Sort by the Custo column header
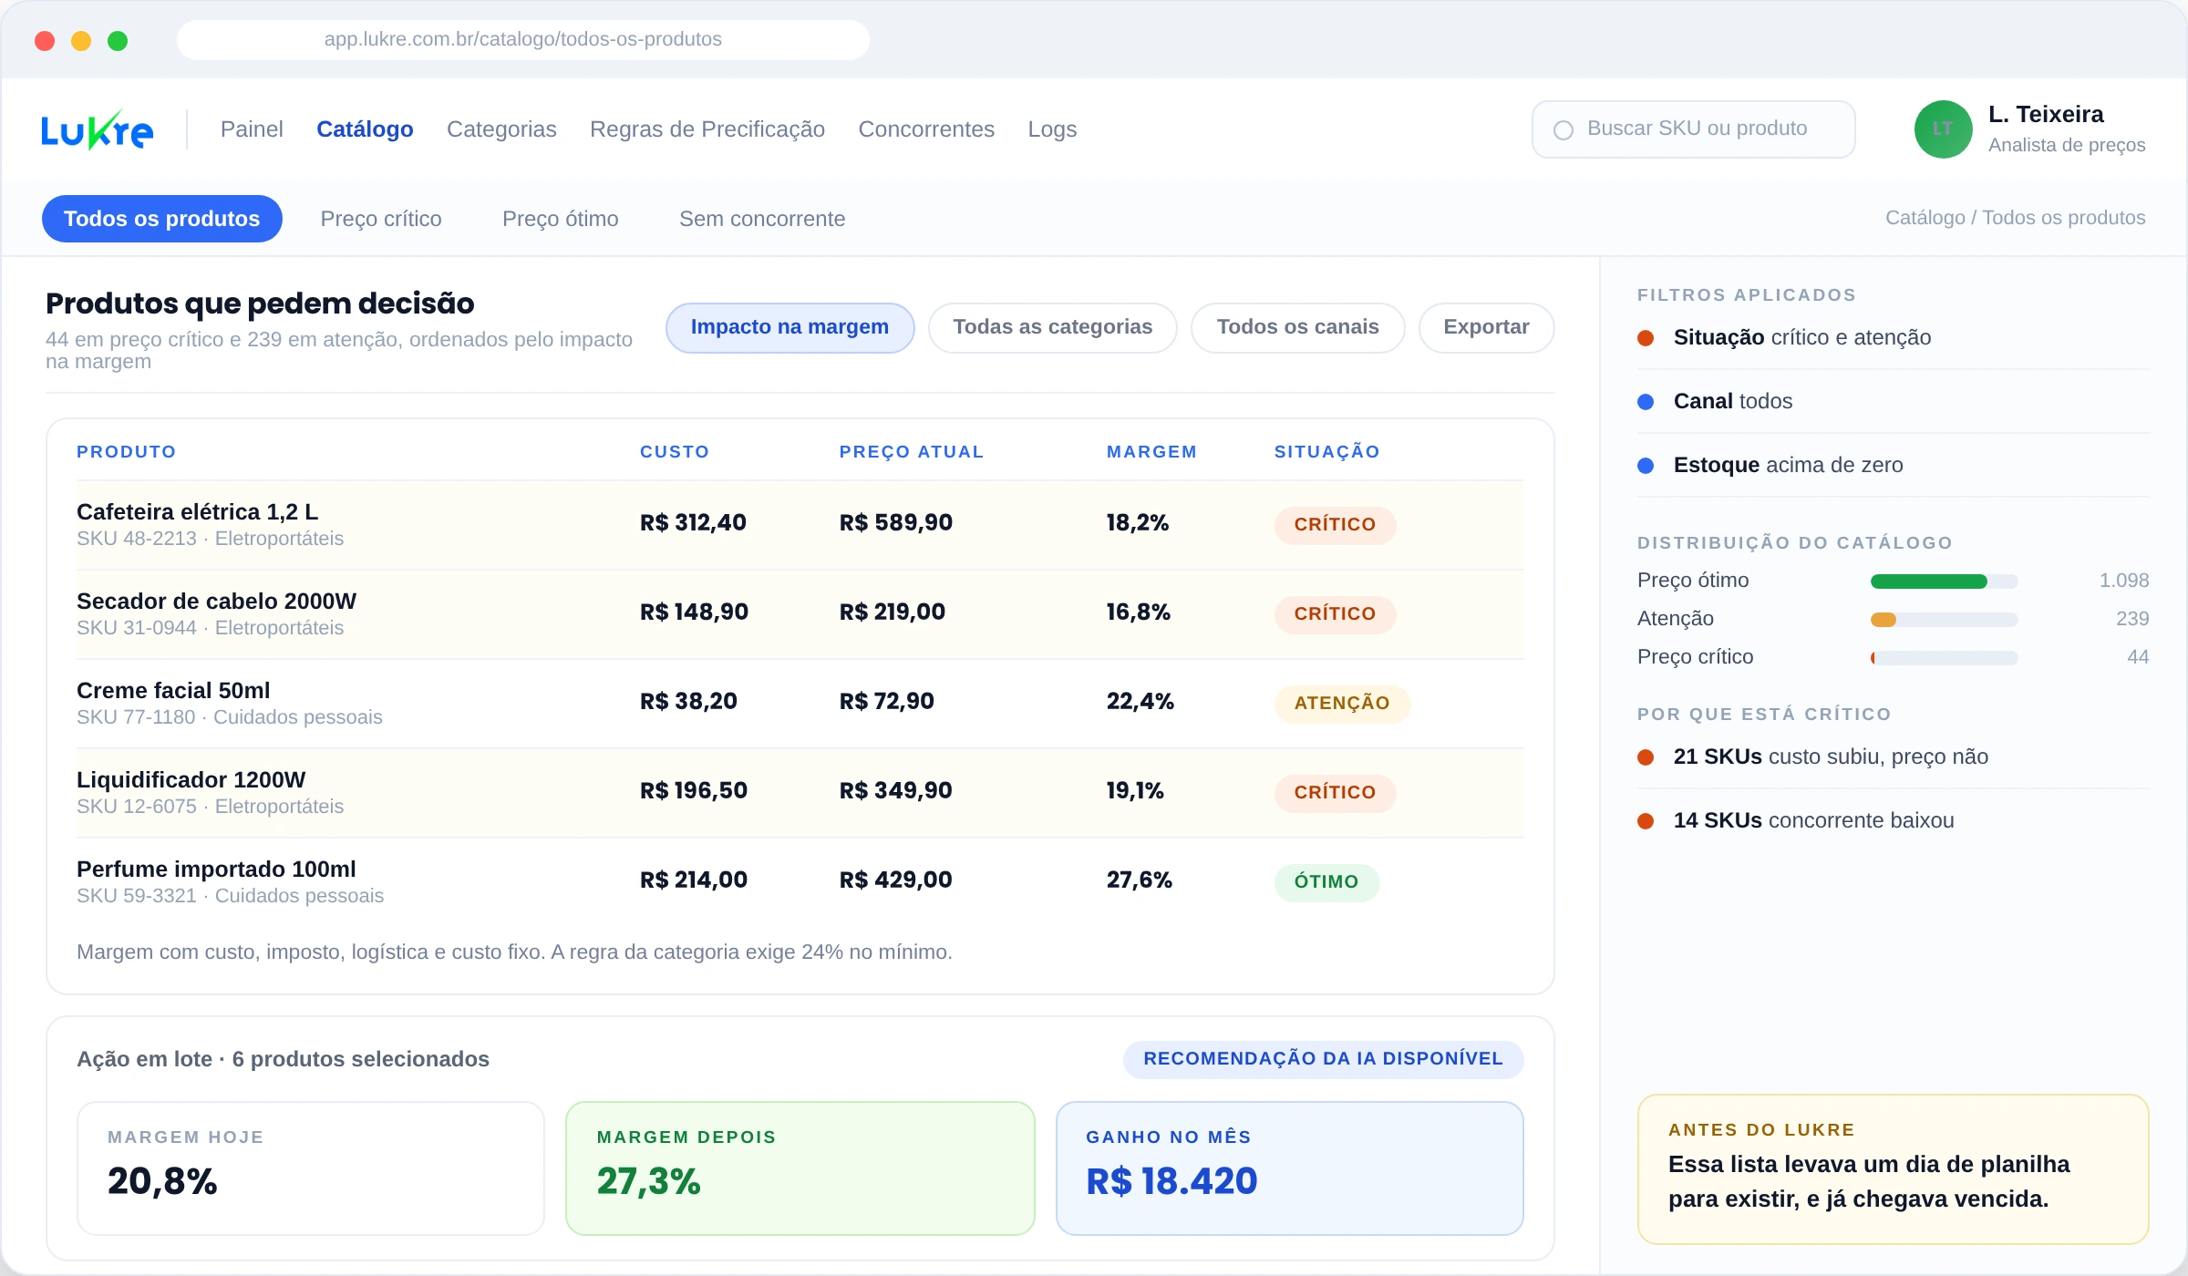Image resolution: width=2188 pixels, height=1276 pixels. point(675,452)
